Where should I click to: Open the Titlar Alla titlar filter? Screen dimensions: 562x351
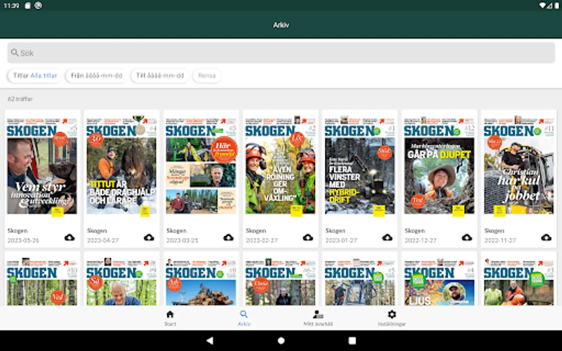click(35, 76)
